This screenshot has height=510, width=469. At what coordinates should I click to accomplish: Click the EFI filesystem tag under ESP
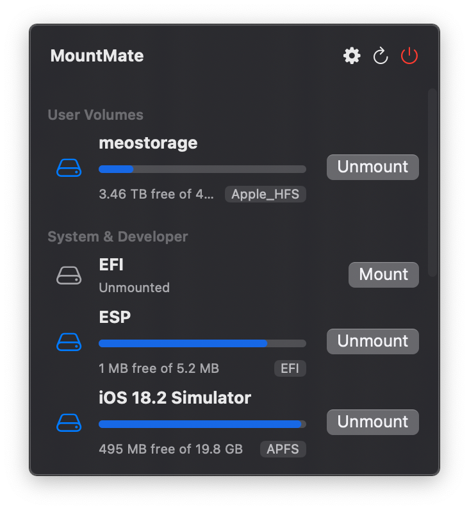click(290, 368)
